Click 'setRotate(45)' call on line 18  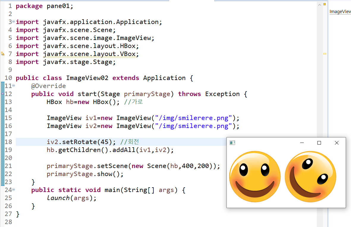tap(87, 142)
